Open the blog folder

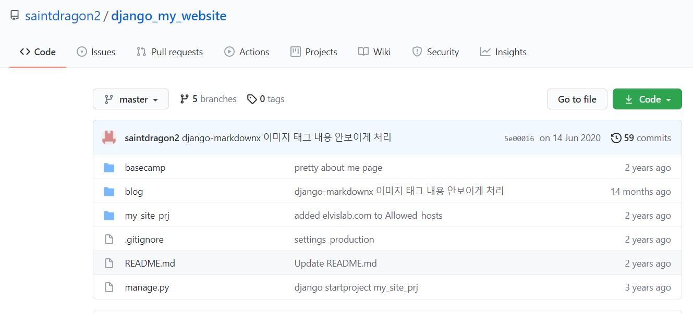(134, 192)
